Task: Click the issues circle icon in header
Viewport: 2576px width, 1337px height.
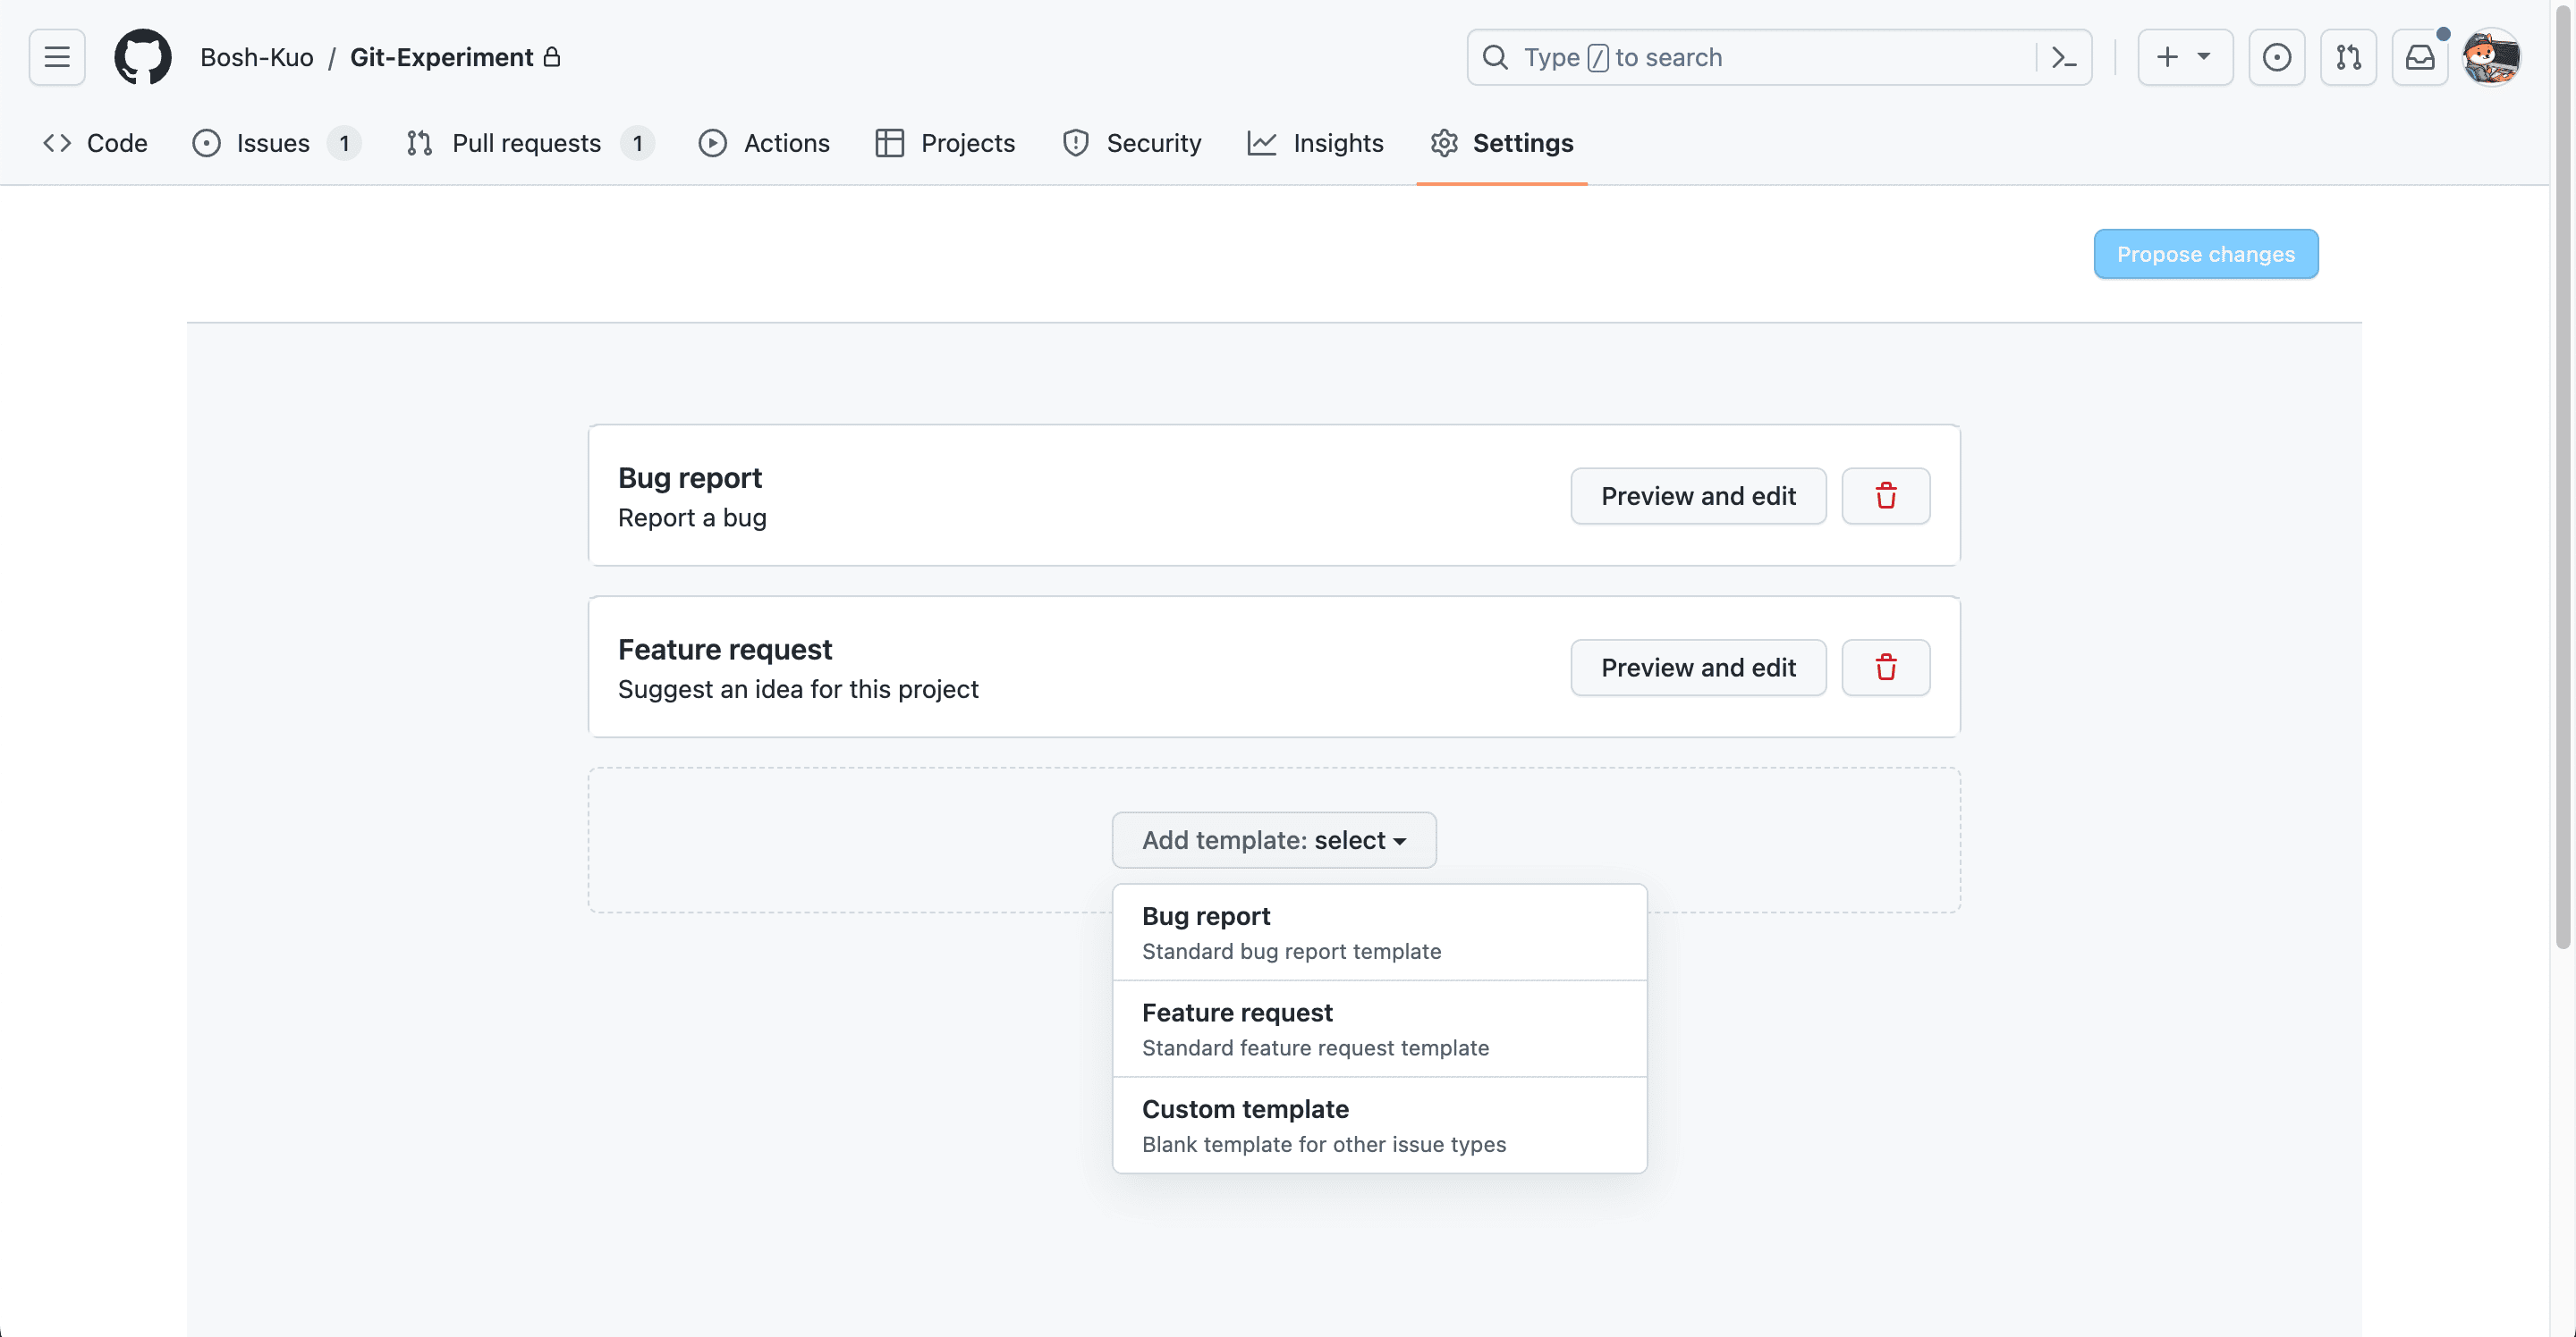Action: point(206,143)
